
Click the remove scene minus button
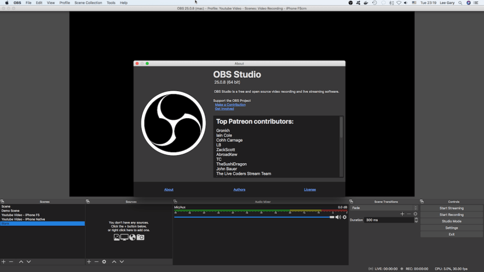[11, 262]
